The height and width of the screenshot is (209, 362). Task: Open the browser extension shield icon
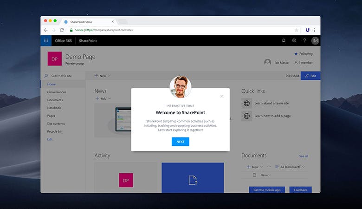(307, 30)
